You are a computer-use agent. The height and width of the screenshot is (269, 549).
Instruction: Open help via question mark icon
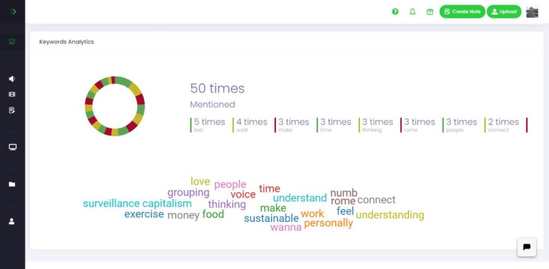395,12
